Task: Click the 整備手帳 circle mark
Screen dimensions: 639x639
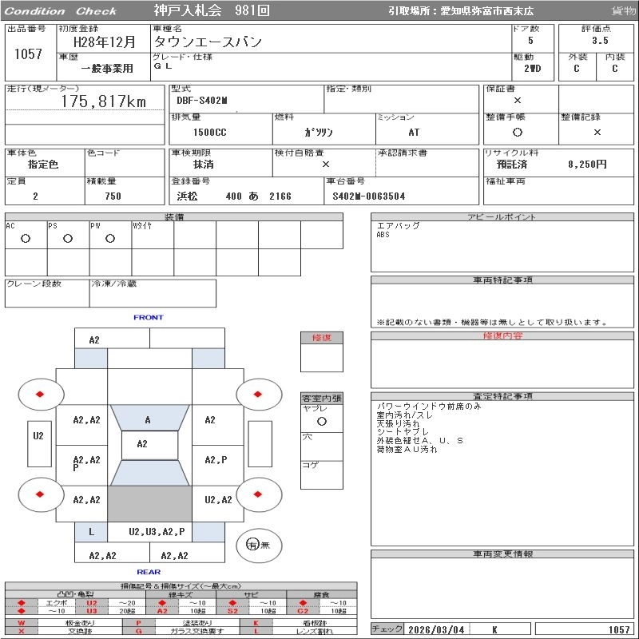Action: click(x=518, y=133)
